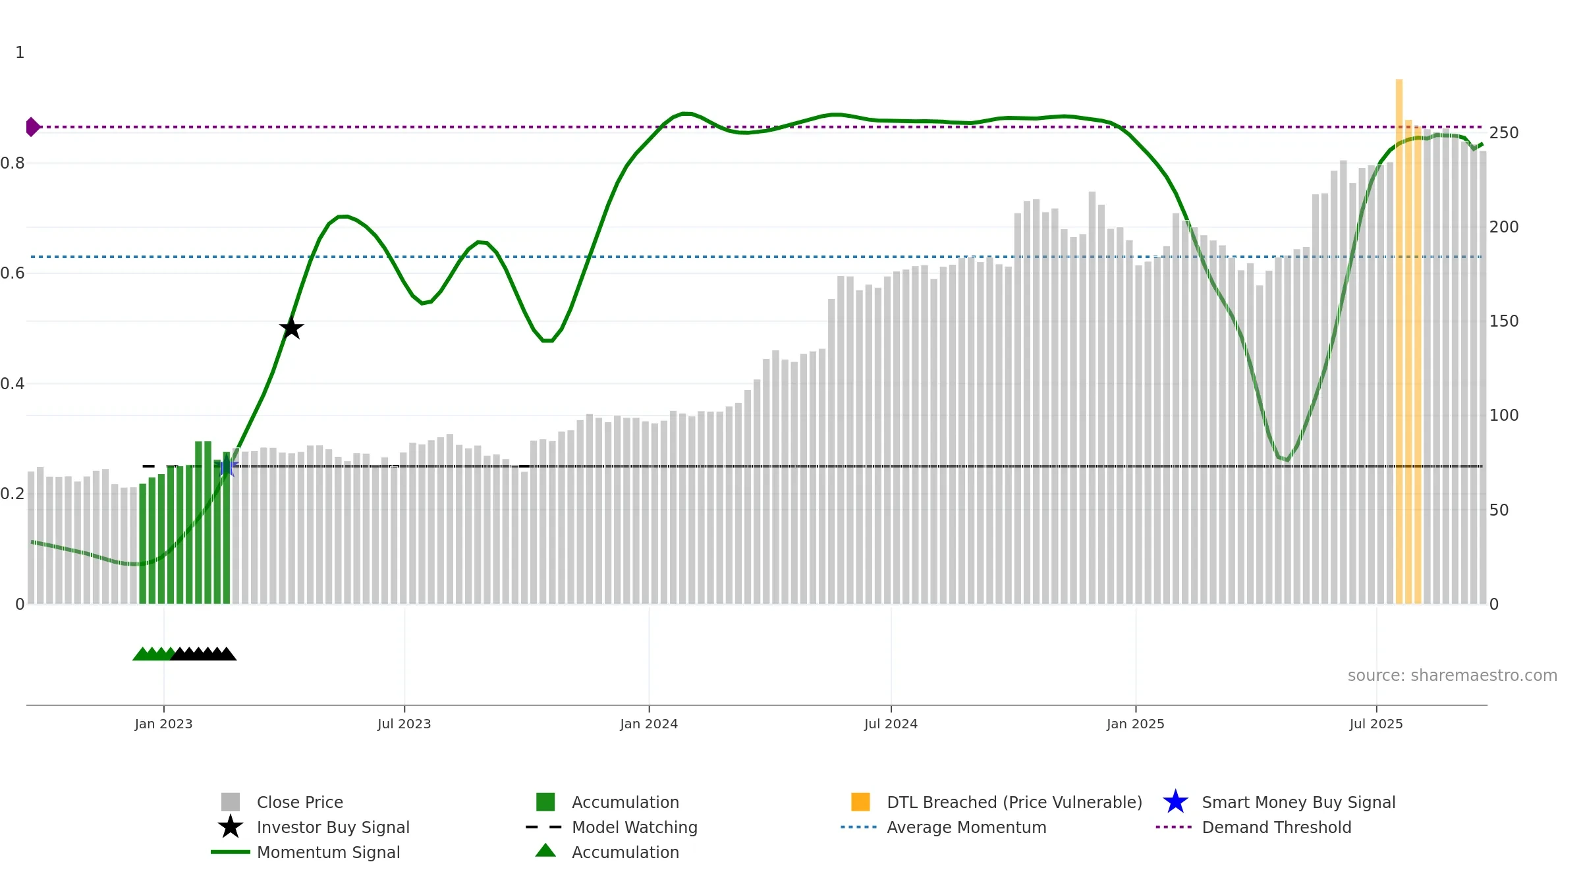Click the Jul 2023 axis label
This screenshot has height=889, width=1581.
coord(404,724)
